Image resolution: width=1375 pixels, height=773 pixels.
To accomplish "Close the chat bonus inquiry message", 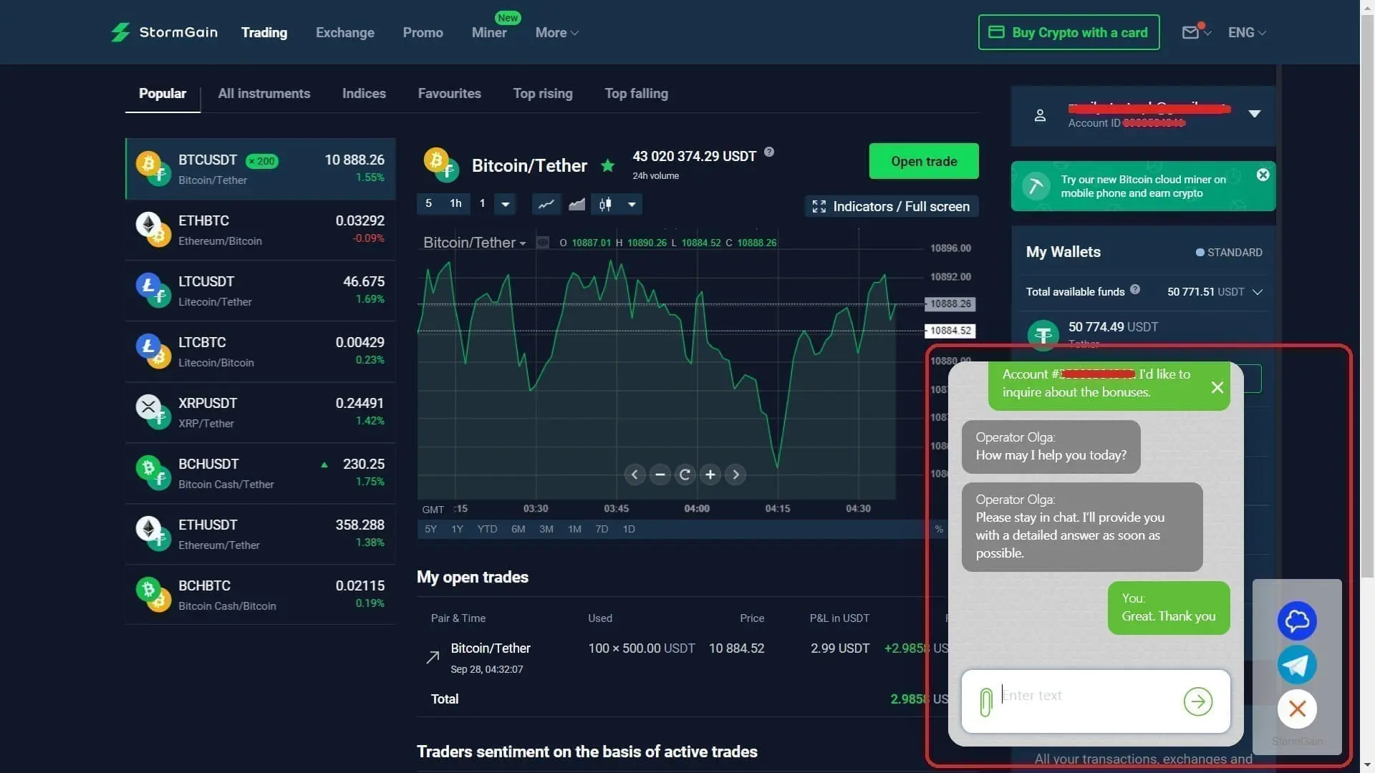I will [x=1217, y=387].
